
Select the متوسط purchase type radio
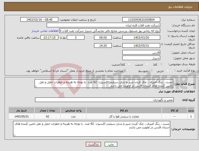pos(151,70)
